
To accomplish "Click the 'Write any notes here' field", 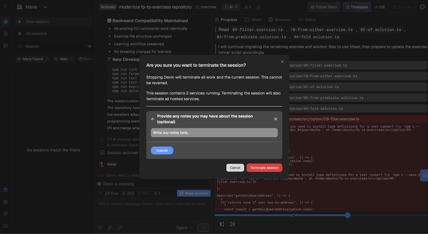I will [x=214, y=133].
